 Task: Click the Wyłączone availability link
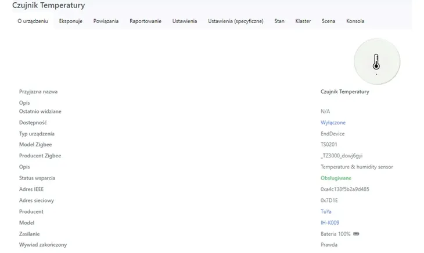coord(333,123)
